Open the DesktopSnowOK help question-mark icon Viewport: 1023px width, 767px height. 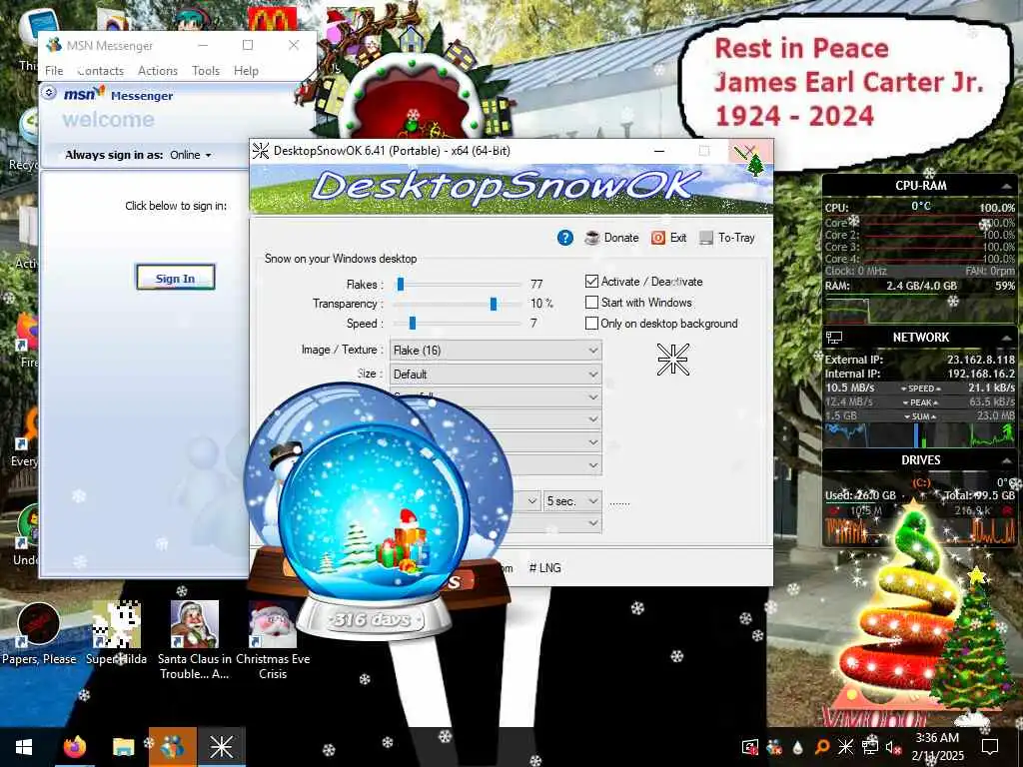[x=565, y=238]
